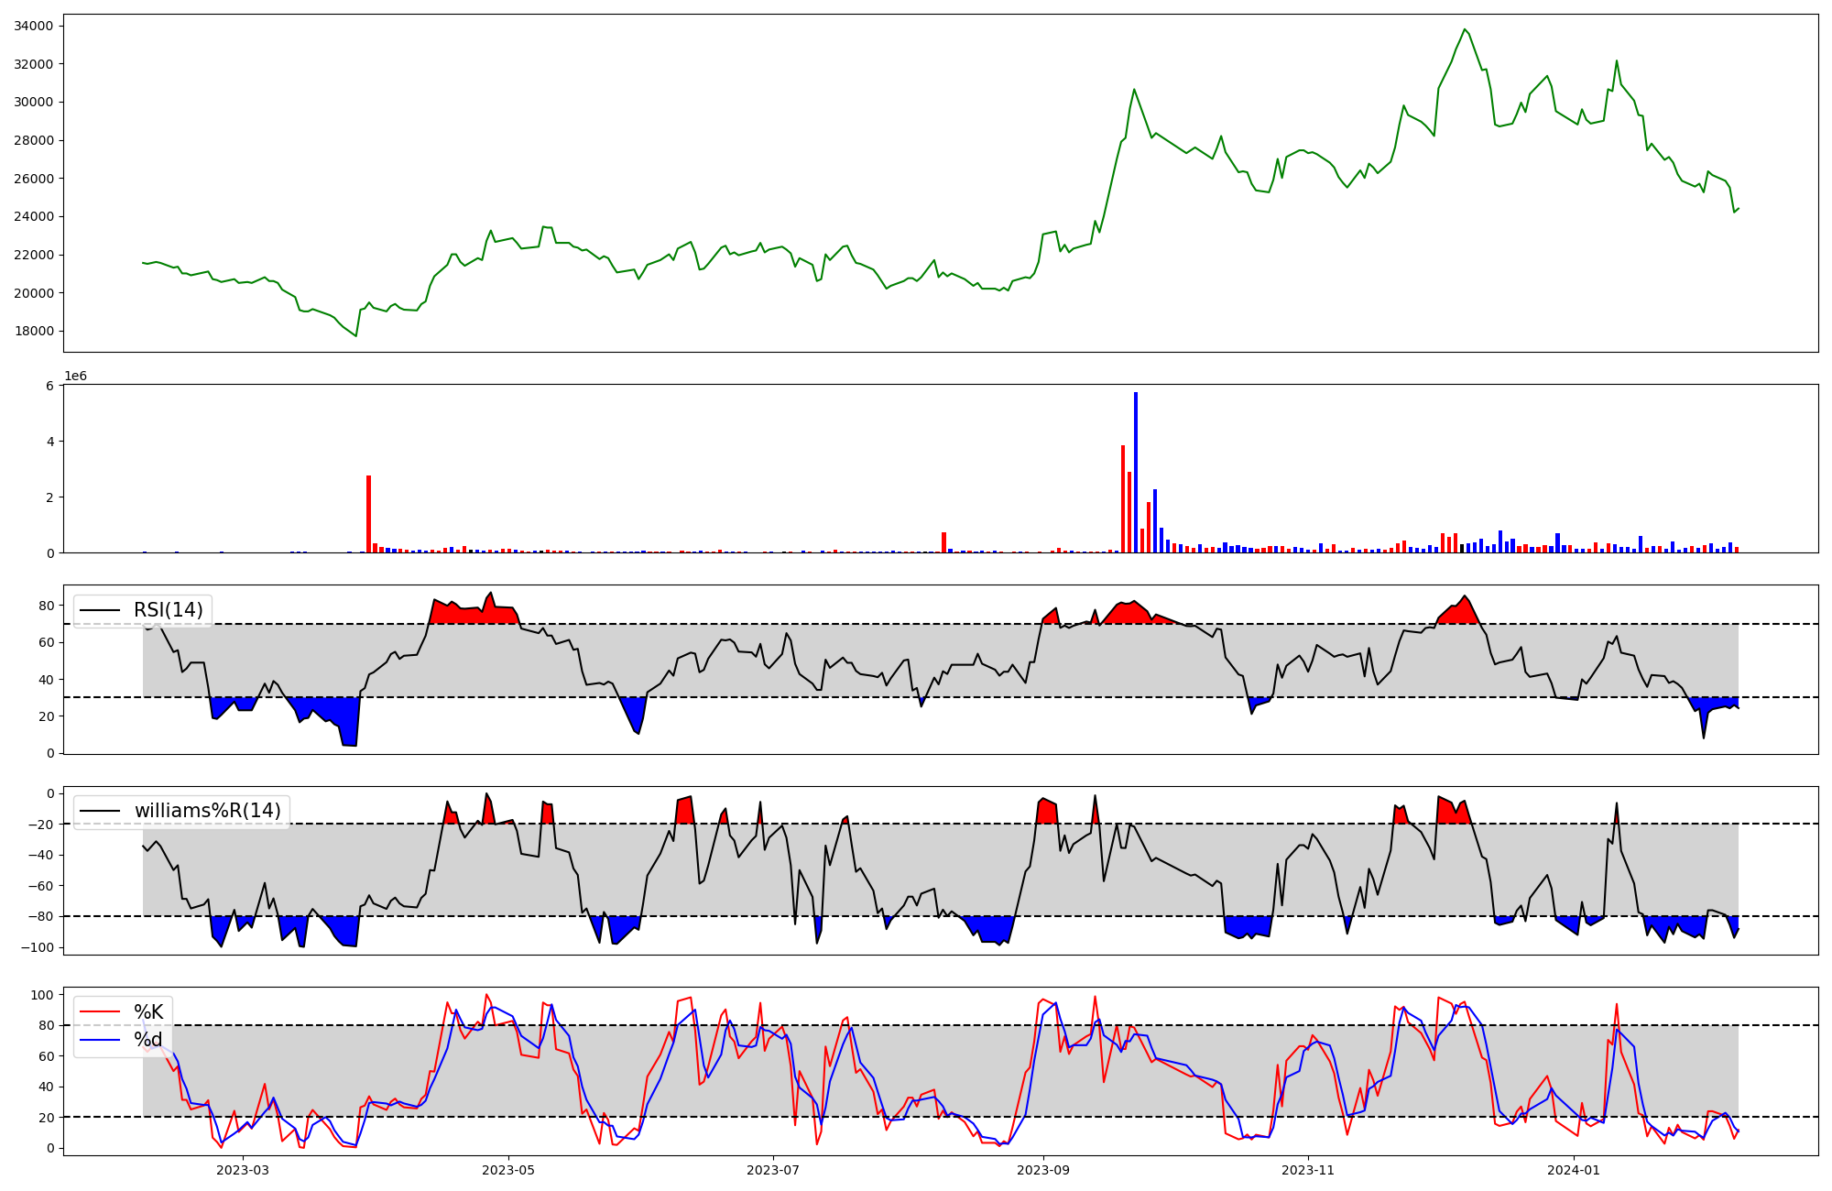Click the 80 tick label on the RSI axis

tap(46, 606)
